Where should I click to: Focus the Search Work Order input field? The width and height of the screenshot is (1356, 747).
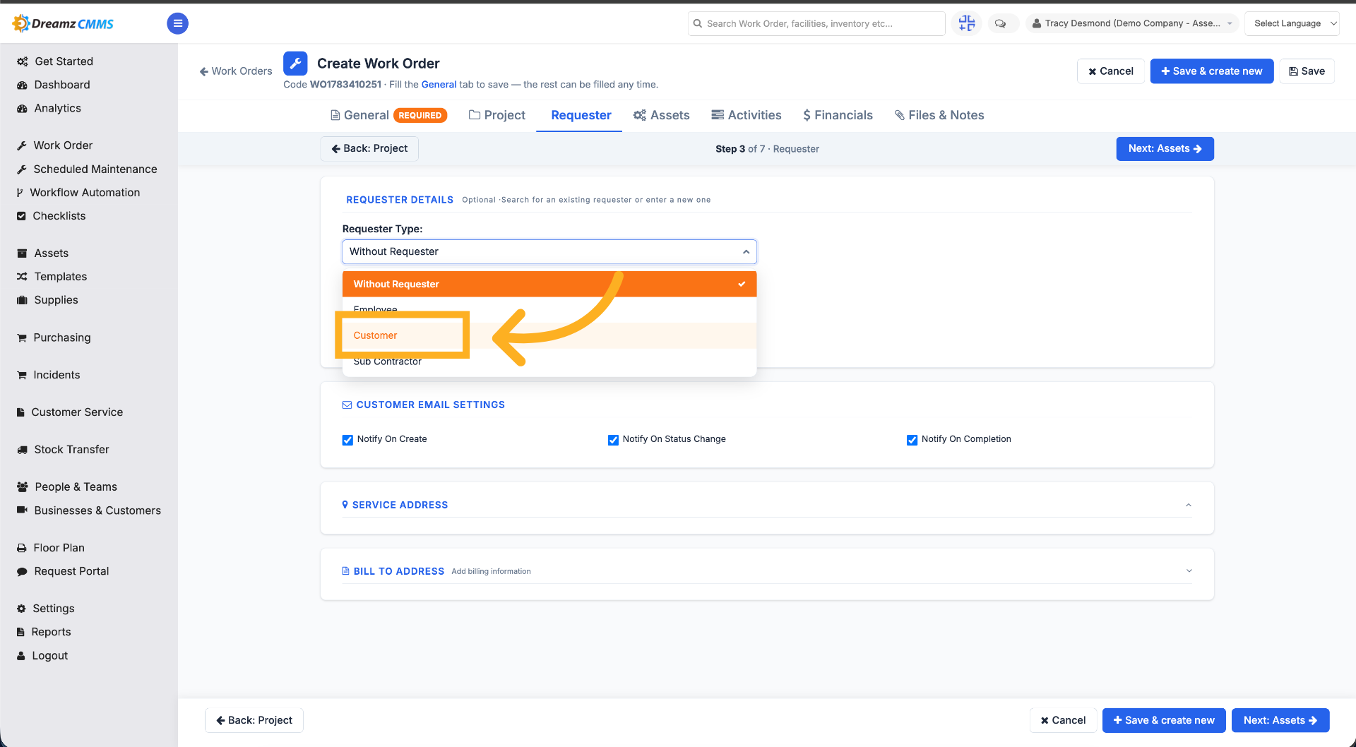point(816,23)
